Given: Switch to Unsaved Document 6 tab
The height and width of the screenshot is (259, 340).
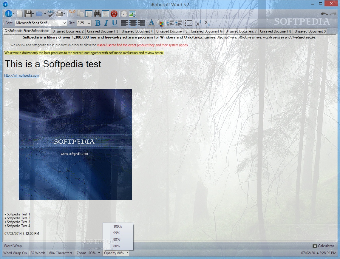Looking at the screenshot, I should (x=206, y=31).
